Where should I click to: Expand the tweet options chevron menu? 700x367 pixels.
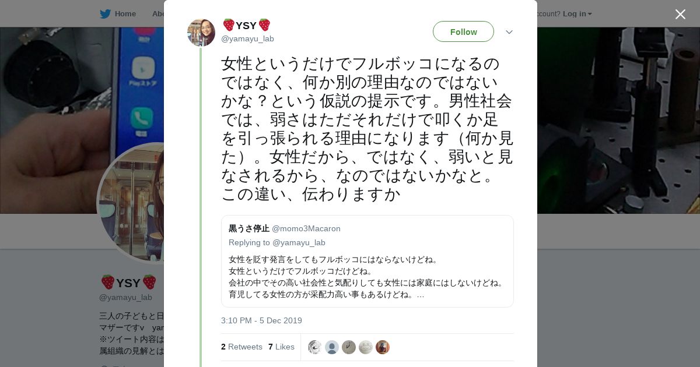tap(509, 32)
